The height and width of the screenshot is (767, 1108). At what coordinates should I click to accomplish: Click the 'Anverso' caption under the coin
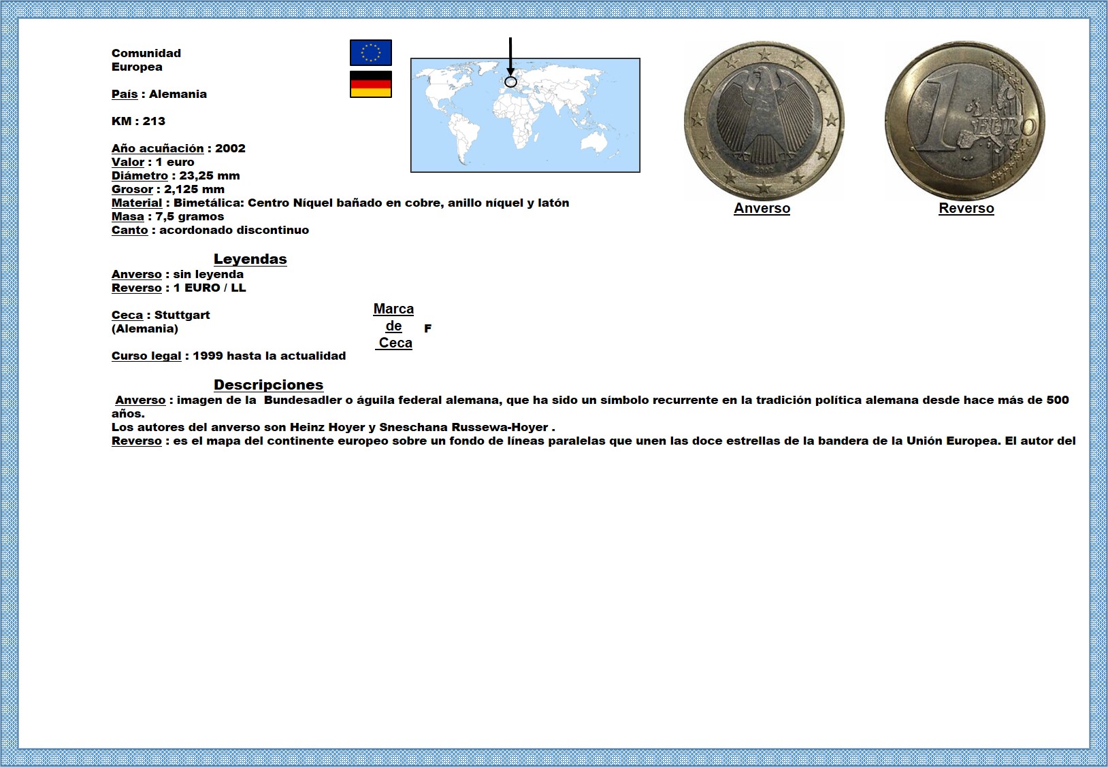(762, 209)
